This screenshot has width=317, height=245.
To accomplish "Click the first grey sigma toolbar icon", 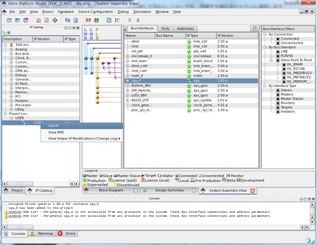I will 130,20.
